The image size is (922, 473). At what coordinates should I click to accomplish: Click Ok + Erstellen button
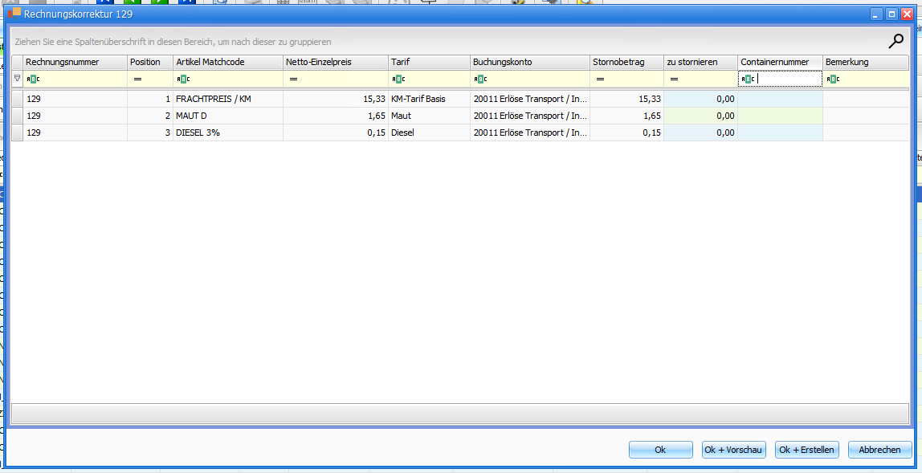tap(806, 450)
